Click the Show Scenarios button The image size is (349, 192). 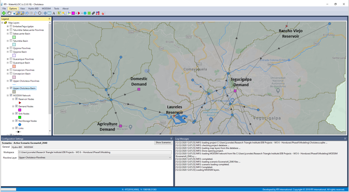point(163,143)
